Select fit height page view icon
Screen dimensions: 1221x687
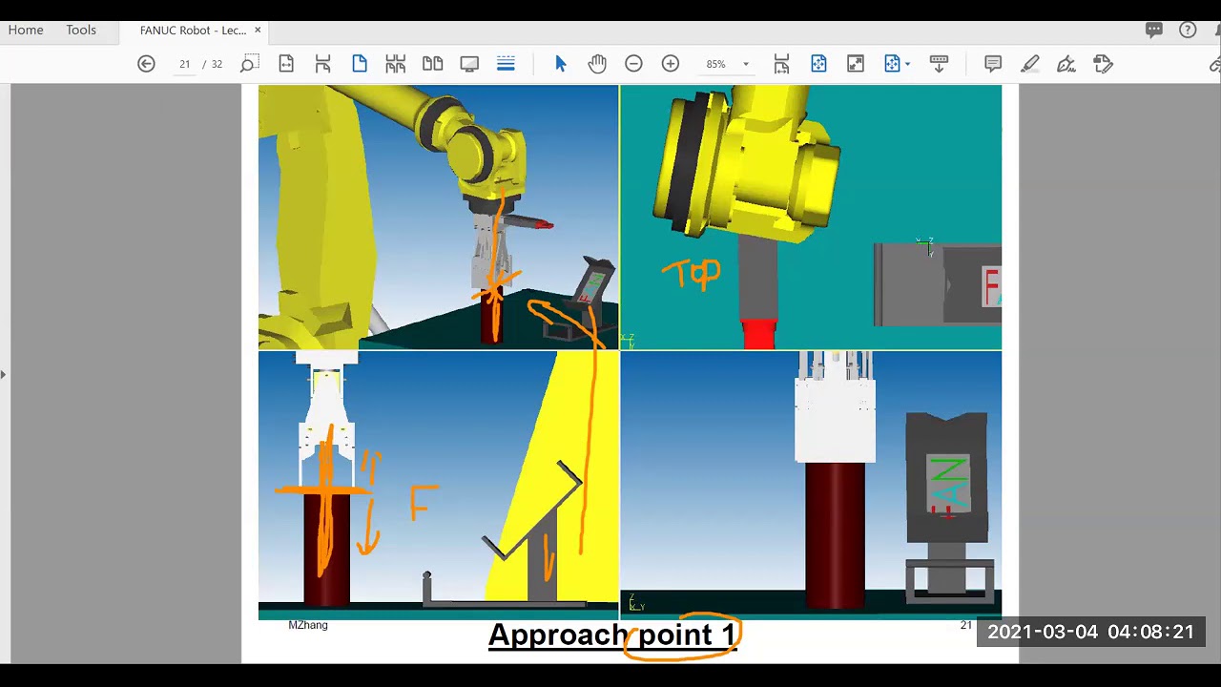322,64
